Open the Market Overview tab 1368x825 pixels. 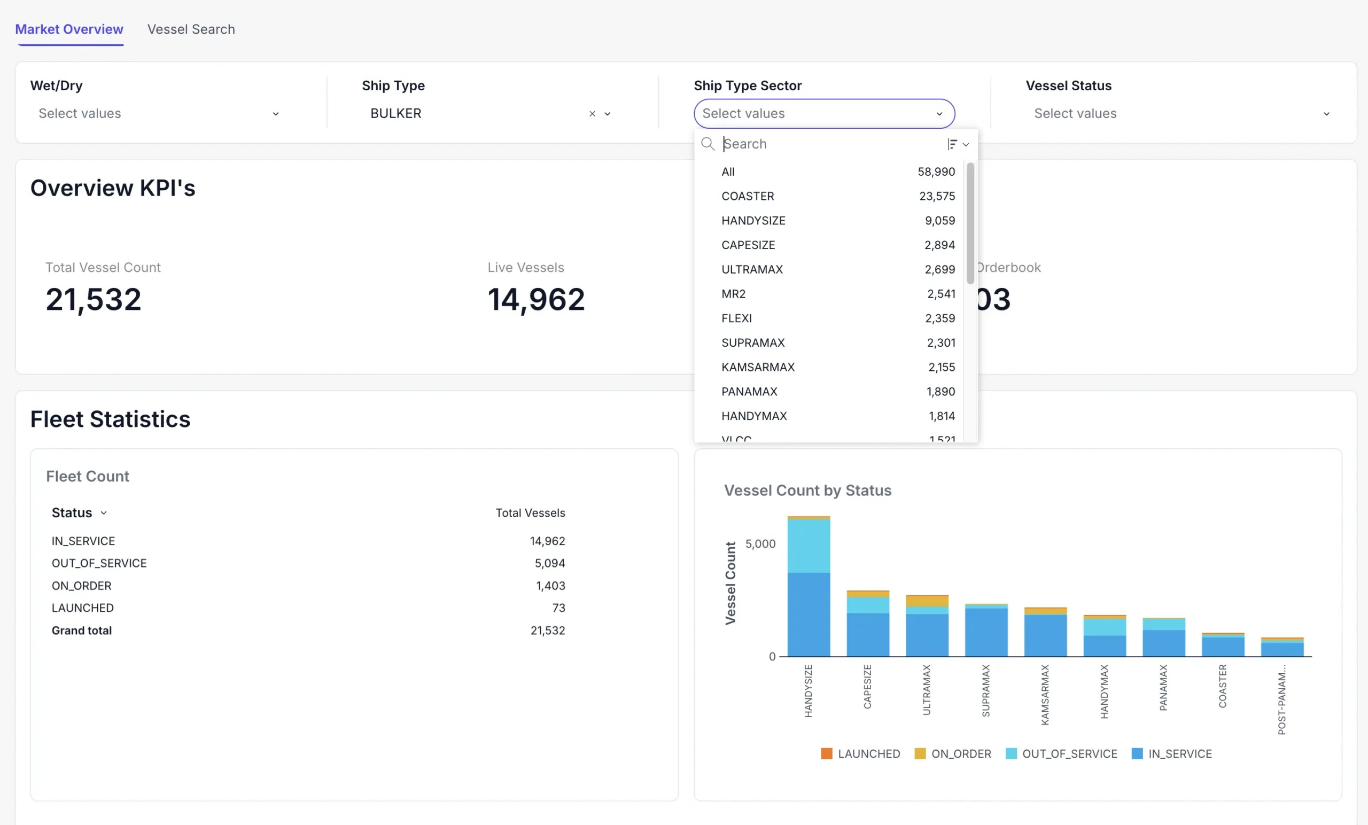point(69,29)
